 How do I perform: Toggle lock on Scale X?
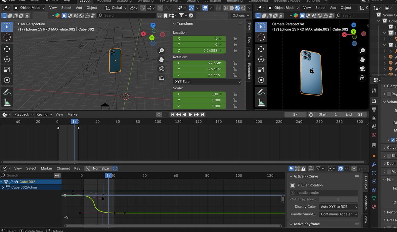(235, 94)
